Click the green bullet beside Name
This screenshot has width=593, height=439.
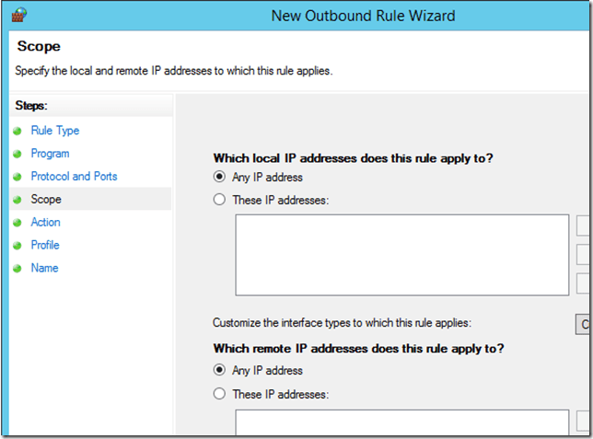[x=17, y=269]
